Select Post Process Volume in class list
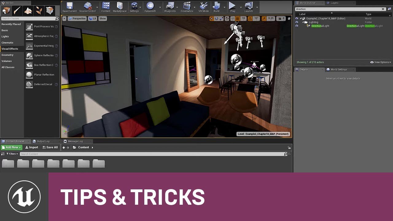Screen dimensions: 393x221 [42, 26]
